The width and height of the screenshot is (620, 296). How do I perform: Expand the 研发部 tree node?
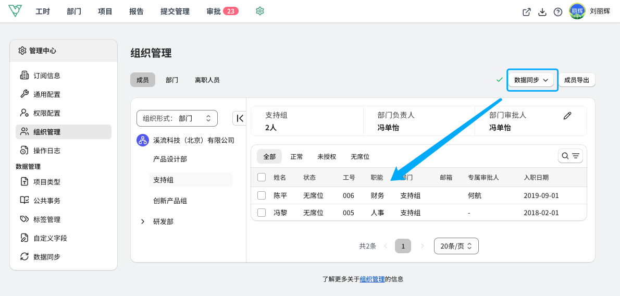tap(143, 221)
